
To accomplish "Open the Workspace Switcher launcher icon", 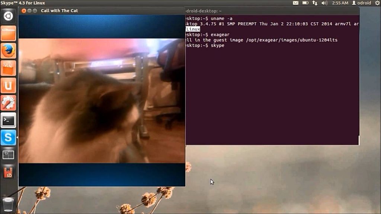I will (x=8, y=155).
